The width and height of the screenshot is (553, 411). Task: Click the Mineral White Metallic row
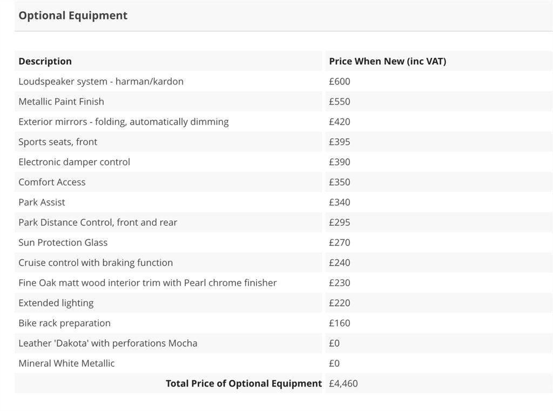[x=66, y=363]
